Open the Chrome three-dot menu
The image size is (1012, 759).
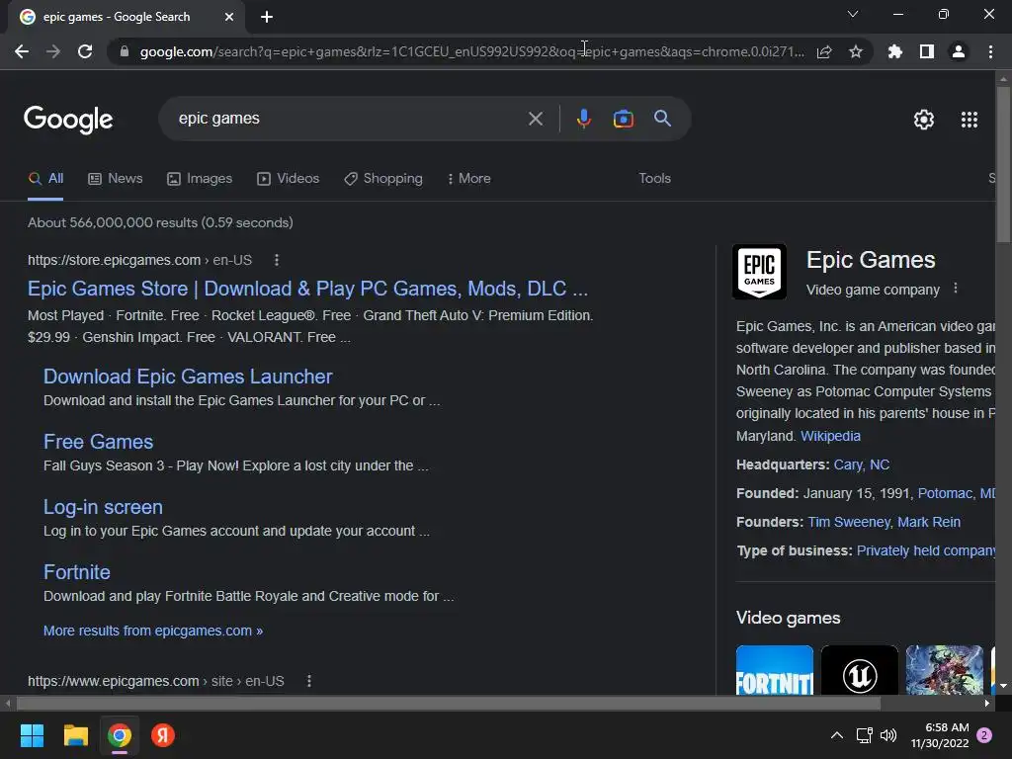pos(990,51)
